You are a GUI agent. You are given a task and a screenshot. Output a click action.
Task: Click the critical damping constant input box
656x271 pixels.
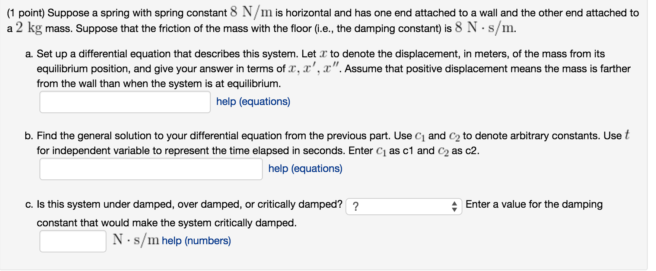click(x=73, y=241)
